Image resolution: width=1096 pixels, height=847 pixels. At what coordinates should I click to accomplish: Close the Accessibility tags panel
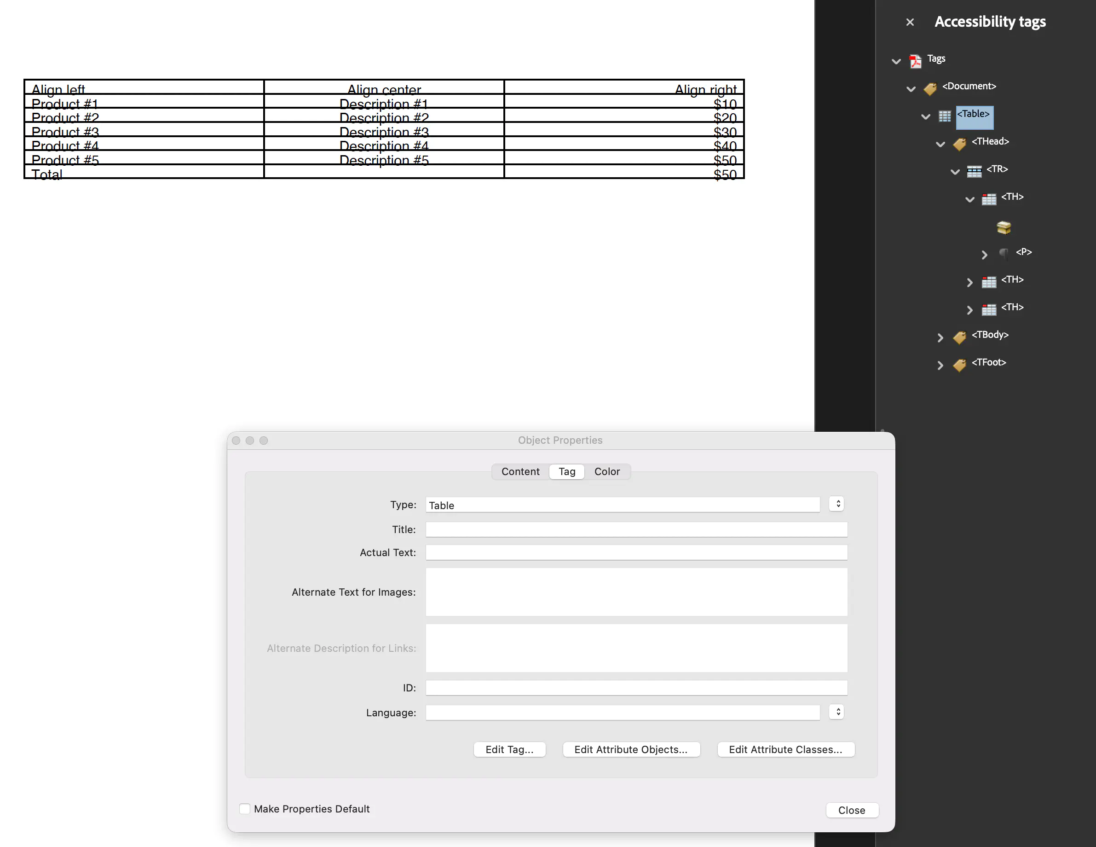(910, 22)
